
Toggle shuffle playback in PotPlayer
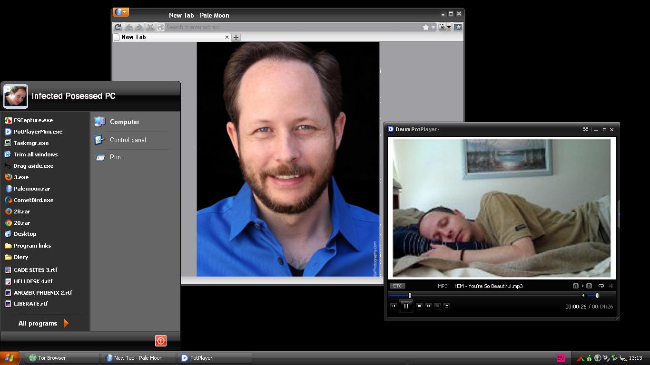pos(611,286)
